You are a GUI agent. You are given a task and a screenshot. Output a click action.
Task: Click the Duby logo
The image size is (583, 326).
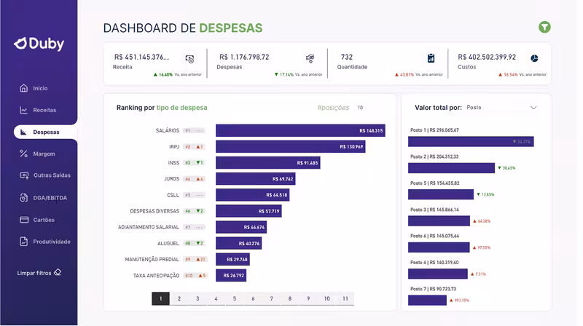[39, 44]
